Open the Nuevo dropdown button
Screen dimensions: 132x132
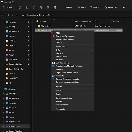8,7
